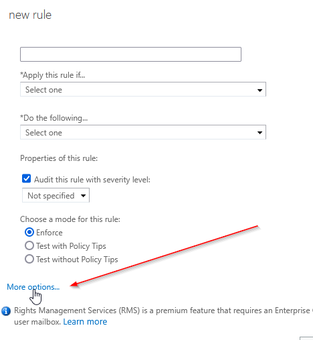Click the 'Enforce' label text
This screenshot has width=313, height=340.
[49, 233]
